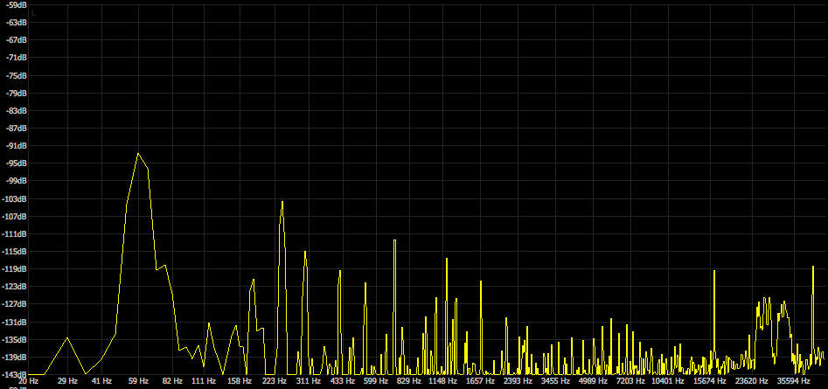Click the 3455 Hz frequency label
The height and width of the screenshot is (389, 828).
point(555,380)
